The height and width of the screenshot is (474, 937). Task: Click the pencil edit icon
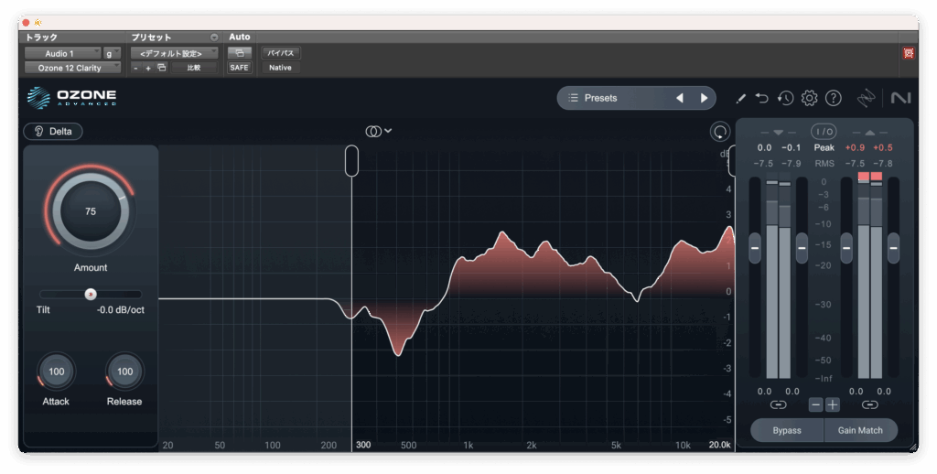click(x=741, y=98)
